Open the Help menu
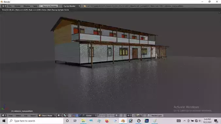Screen dimensions: 221x124 pyautogui.click(x=35, y=6)
